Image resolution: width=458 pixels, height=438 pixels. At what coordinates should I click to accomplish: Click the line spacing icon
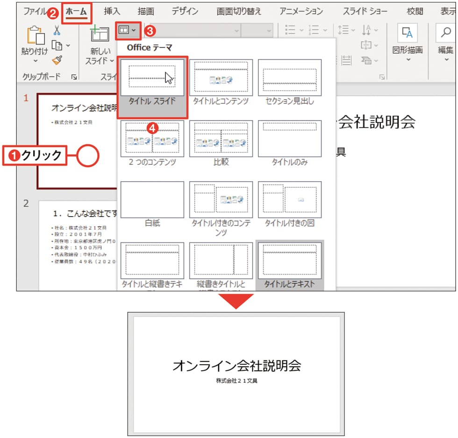(x=343, y=30)
